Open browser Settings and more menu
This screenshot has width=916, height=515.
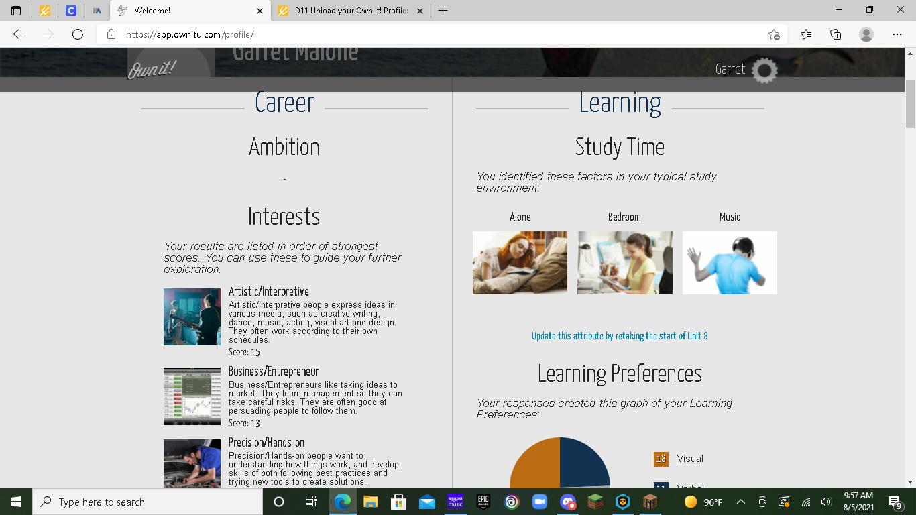click(897, 34)
